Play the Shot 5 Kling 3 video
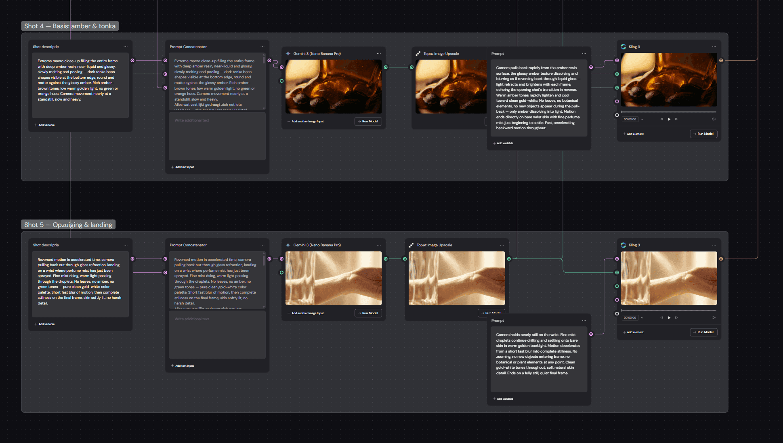Screen dimensions: 783x443 669,317
